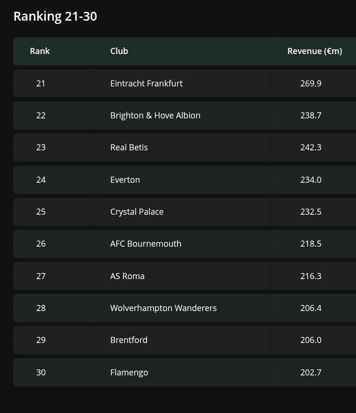Click the Revenue (€m) column header
Screen dimensions: 356x413
[x=315, y=51]
